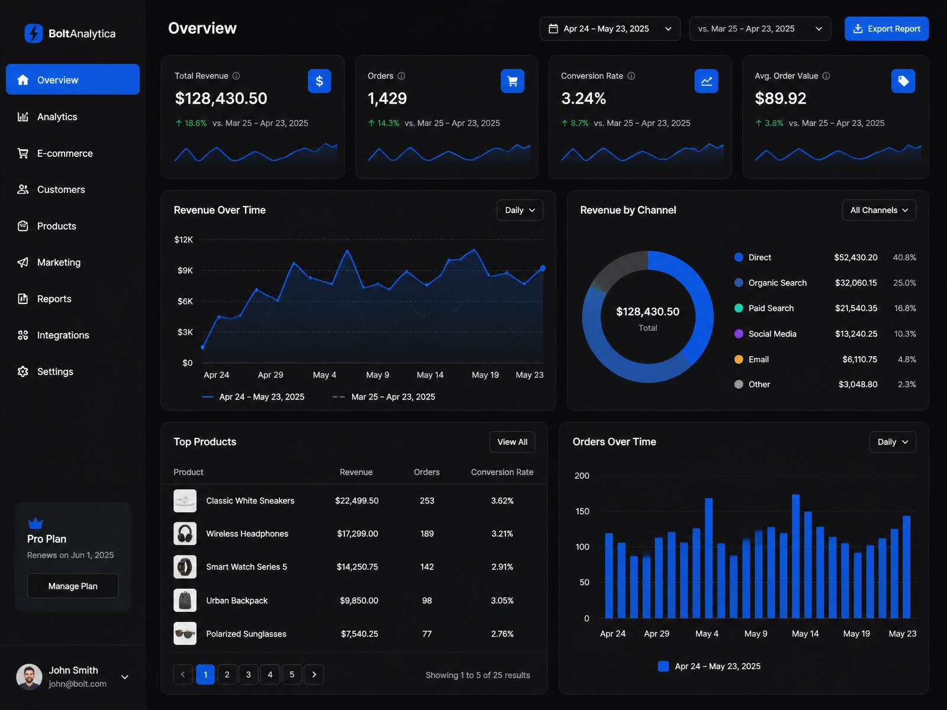Image resolution: width=947 pixels, height=710 pixels.
Task: Click the Smart Watch Series 5 thumbnail
Action: point(185,567)
